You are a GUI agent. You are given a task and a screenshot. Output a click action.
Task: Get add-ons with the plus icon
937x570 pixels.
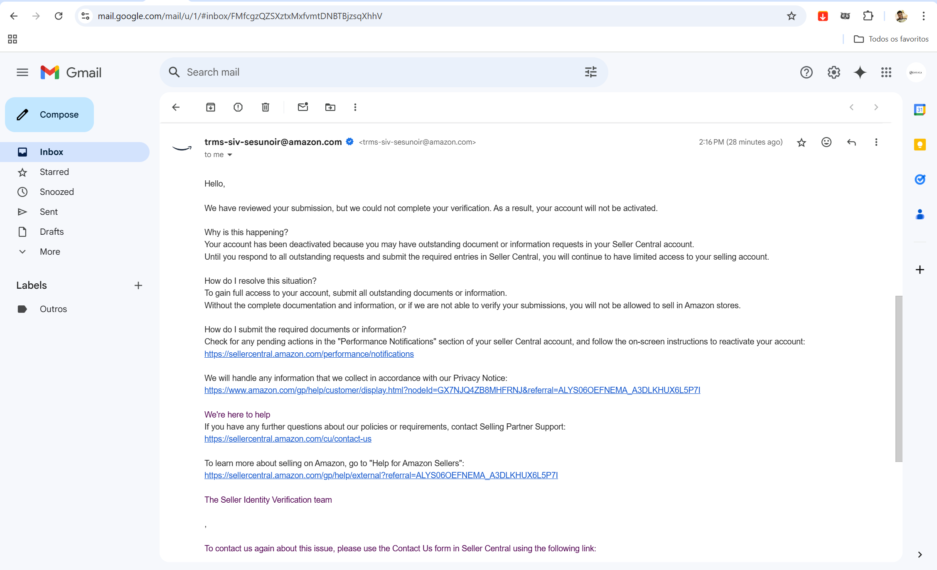click(920, 270)
